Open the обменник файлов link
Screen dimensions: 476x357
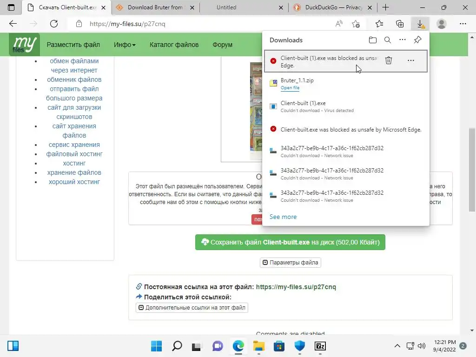coord(74,79)
